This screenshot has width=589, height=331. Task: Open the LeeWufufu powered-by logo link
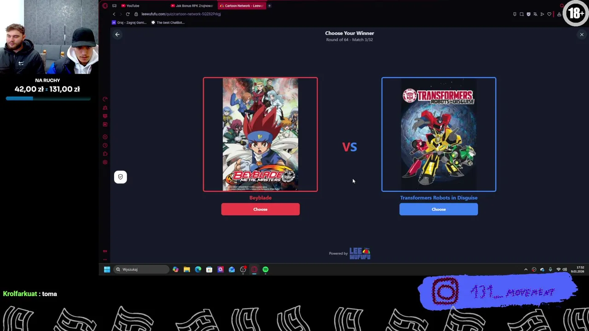pos(360,253)
